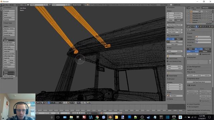Open the Constraints properties tab icon
The image size is (214, 120).
[203, 27]
